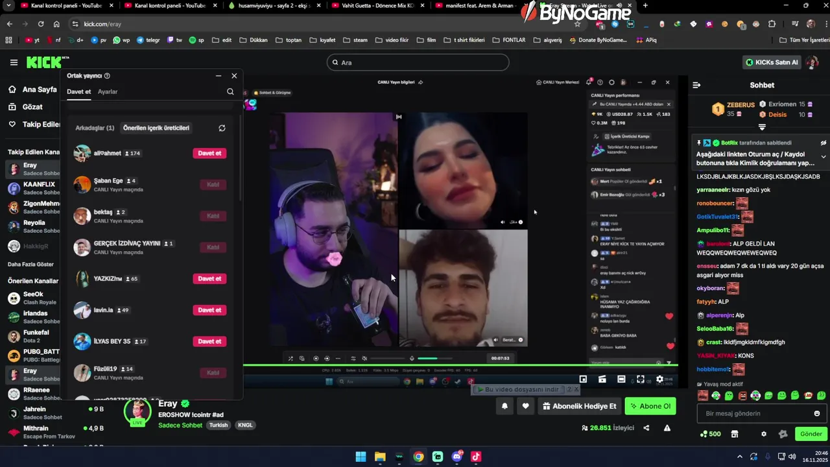
Task: Open KICKs Satın Al
Action: click(772, 62)
